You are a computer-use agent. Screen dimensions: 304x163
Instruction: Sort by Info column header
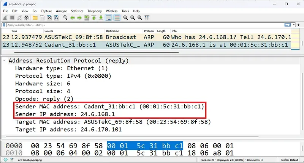230,31
